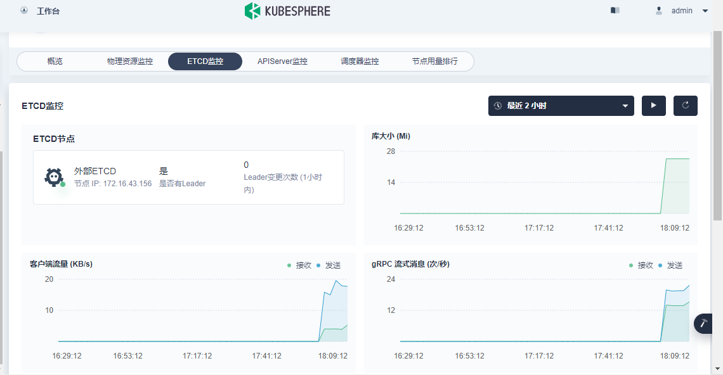Open the 工作台 workbench link
This screenshot has width=723, height=375.
coord(48,11)
